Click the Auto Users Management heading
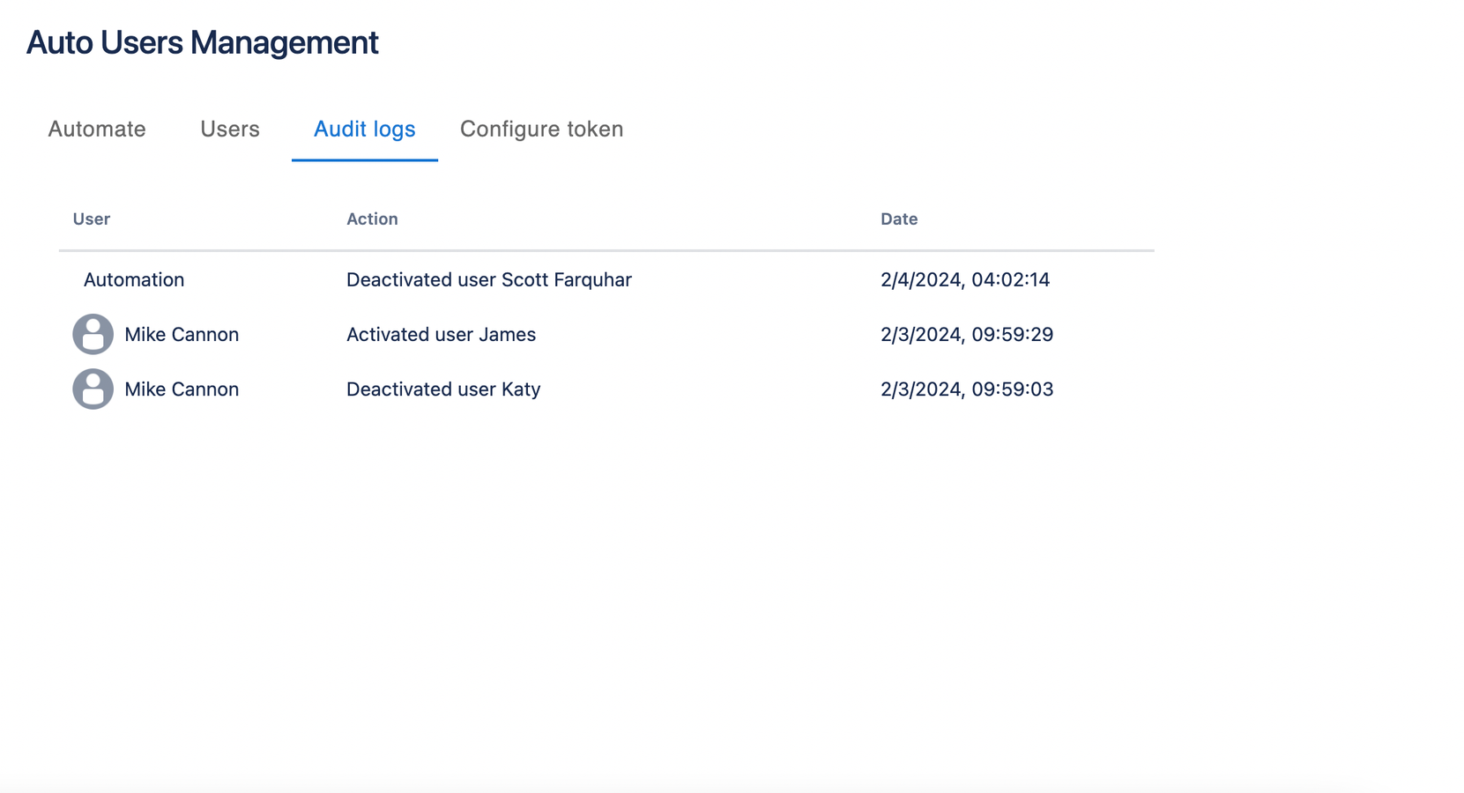 (x=203, y=42)
